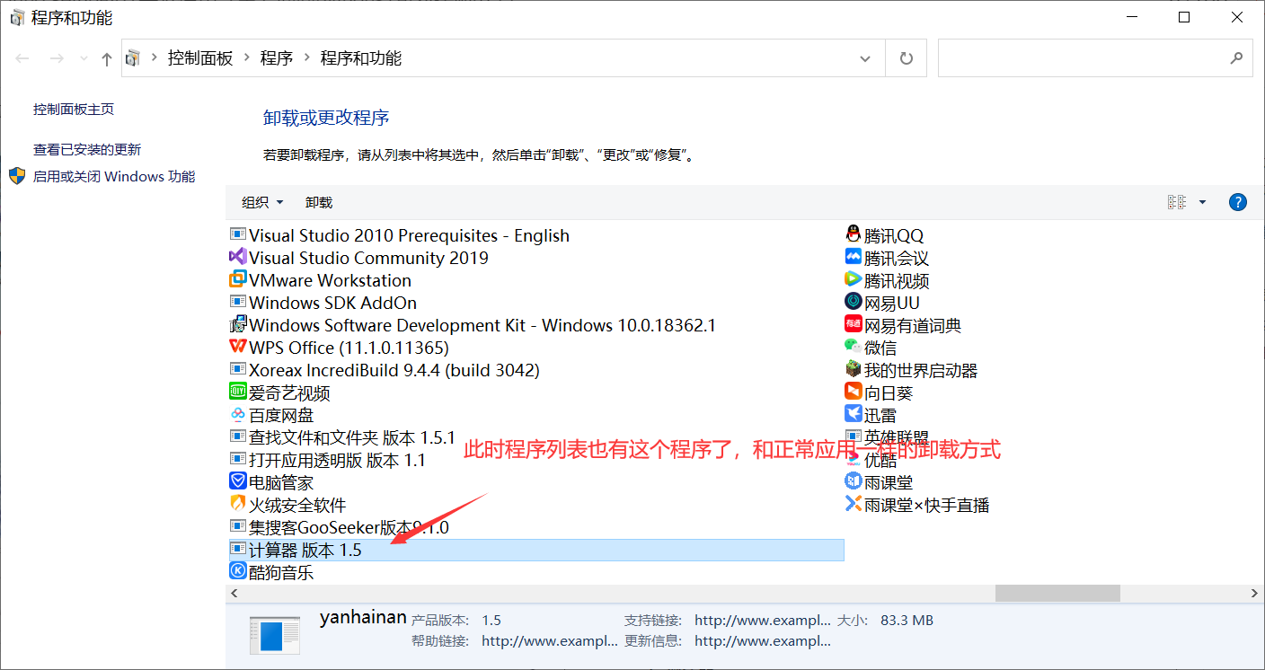Open the blue help question-mark icon

coord(1237,202)
